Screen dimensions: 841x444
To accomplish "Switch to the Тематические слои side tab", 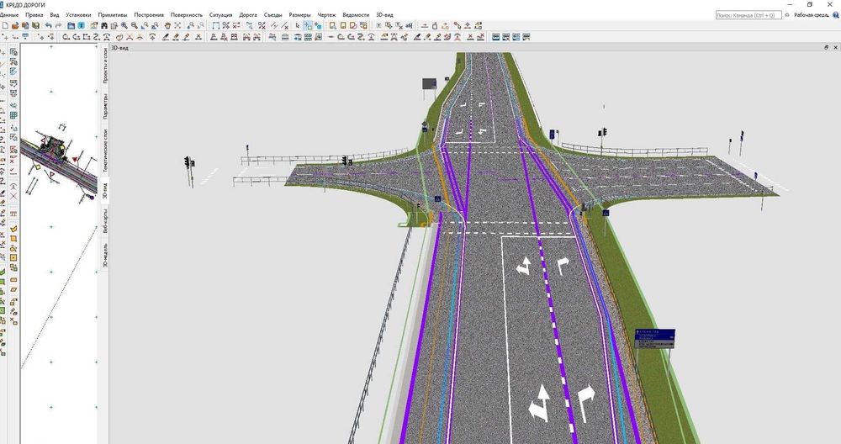I will (105, 149).
